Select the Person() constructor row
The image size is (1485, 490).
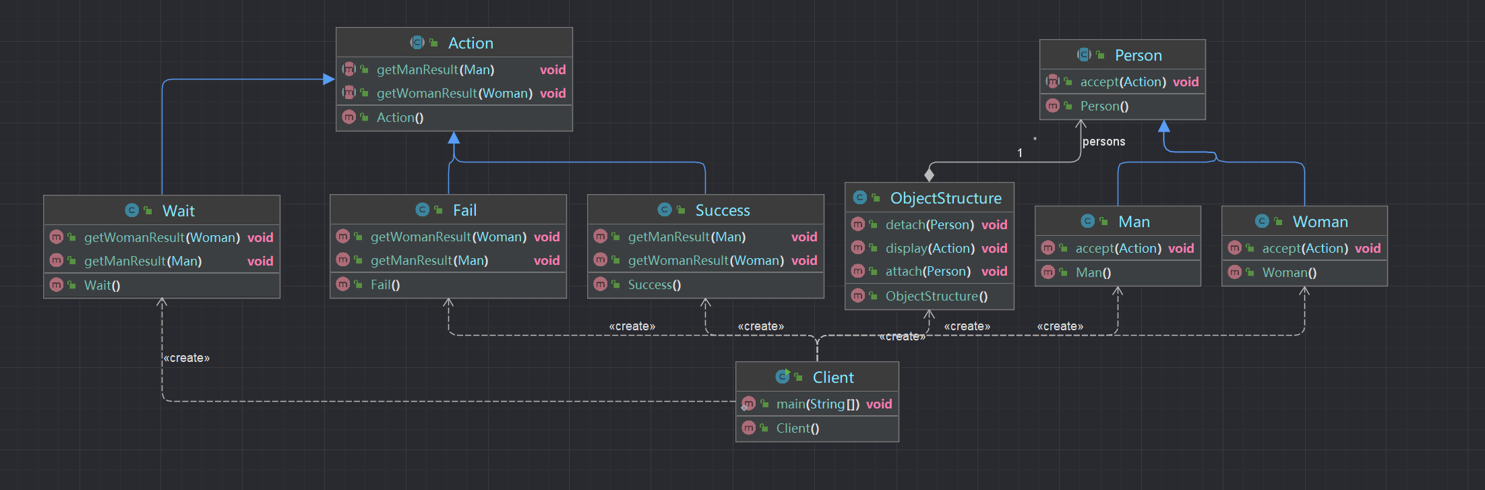click(1104, 106)
